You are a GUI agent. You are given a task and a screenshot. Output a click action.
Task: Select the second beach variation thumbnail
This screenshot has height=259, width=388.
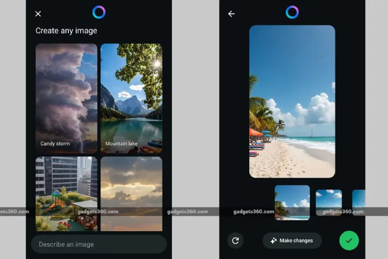pyautogui.click(x=329, y=202)
